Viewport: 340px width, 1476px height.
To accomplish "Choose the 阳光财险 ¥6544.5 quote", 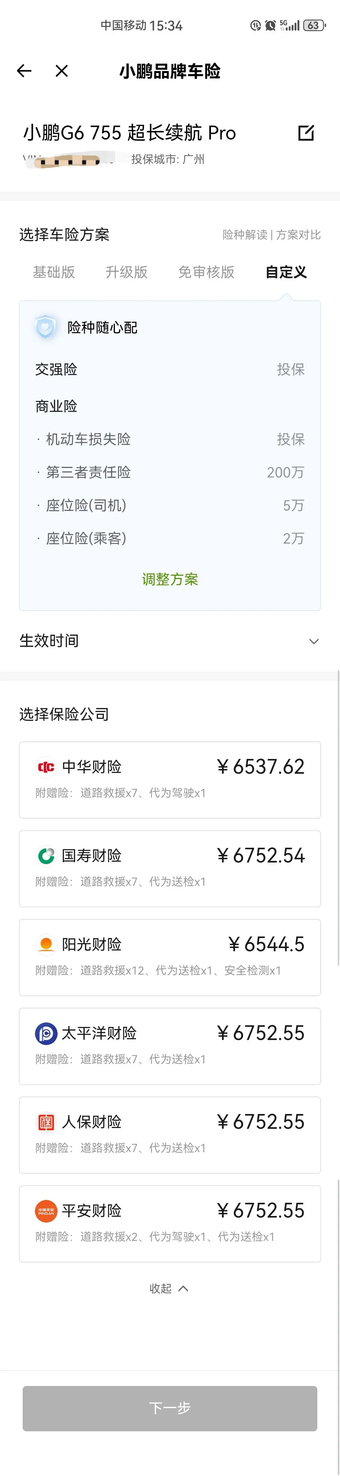I will click(170, 958).
